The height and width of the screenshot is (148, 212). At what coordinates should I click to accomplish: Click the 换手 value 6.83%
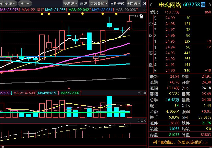click(174, 117)
